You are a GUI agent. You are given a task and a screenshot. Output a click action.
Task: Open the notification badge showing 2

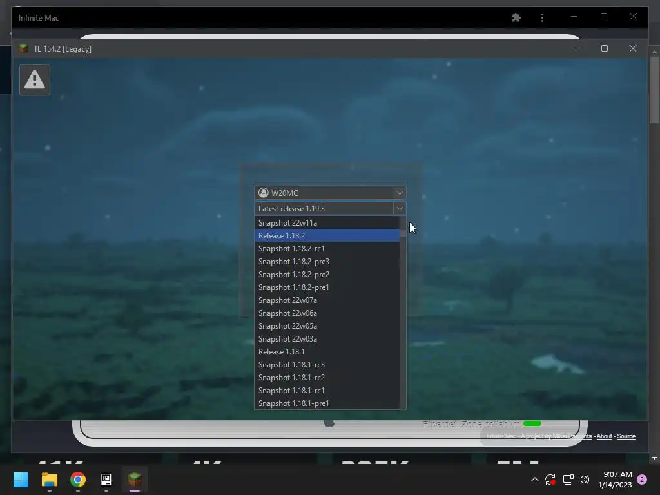(x=642, y=480)
